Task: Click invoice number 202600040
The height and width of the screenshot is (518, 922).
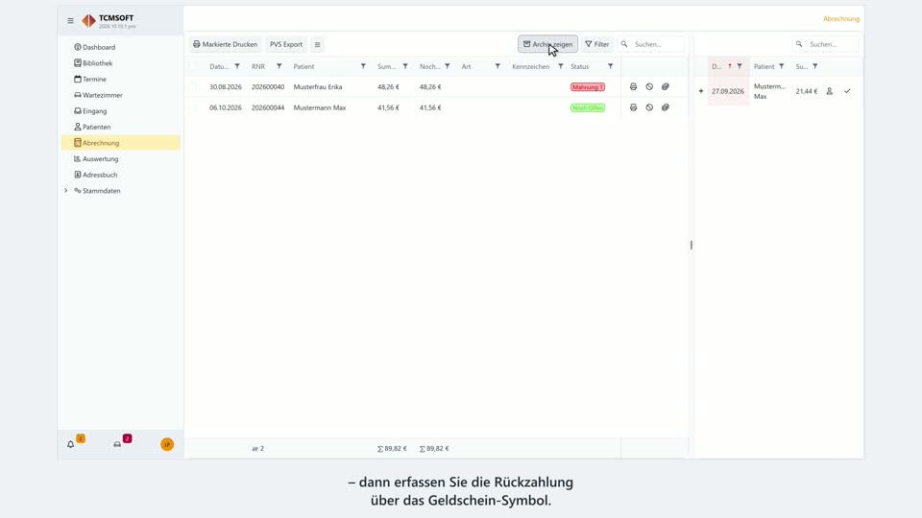Action: (268, 87)
